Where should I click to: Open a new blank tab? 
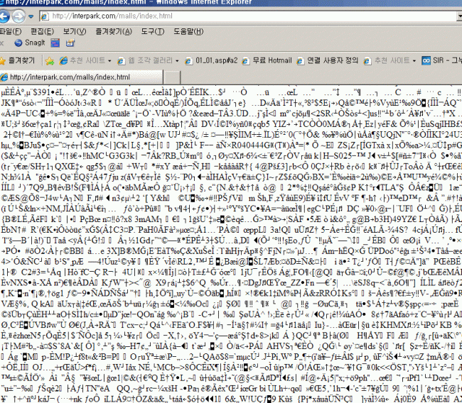(x=172, y=77)
